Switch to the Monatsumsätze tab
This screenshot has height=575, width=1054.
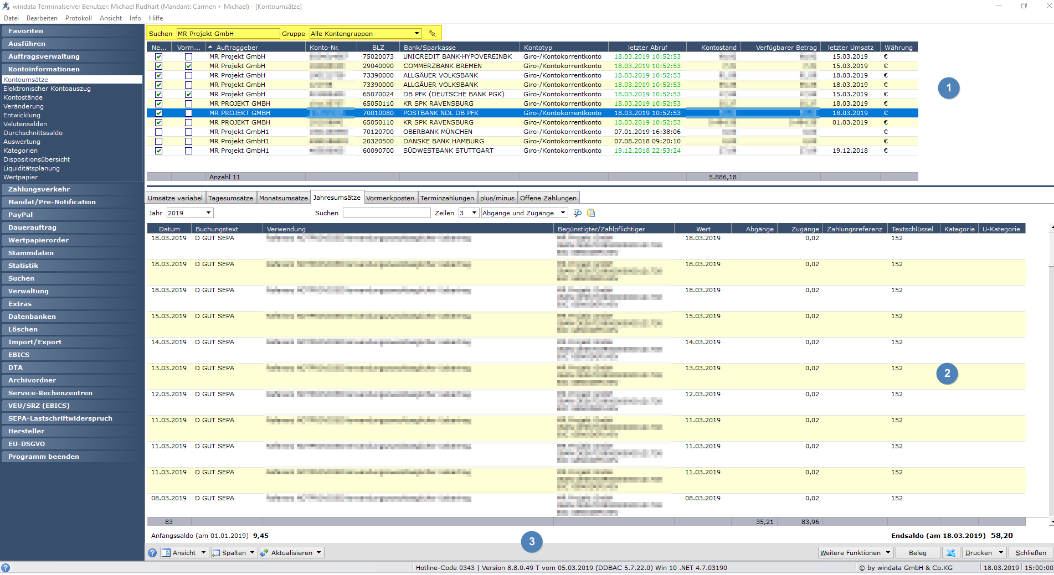283,198
